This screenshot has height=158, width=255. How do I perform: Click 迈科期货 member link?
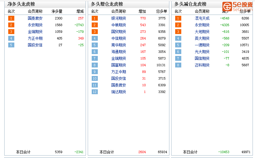(202, 65)
